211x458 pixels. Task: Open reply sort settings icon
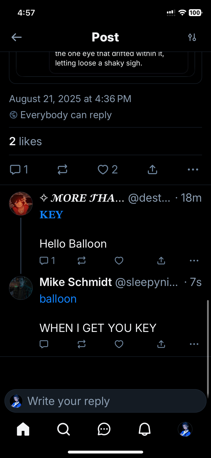point(192,37)
